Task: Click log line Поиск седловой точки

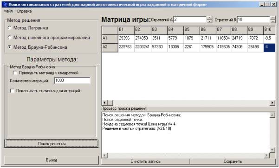Action: pyautogui.click(x=123, y=120)
